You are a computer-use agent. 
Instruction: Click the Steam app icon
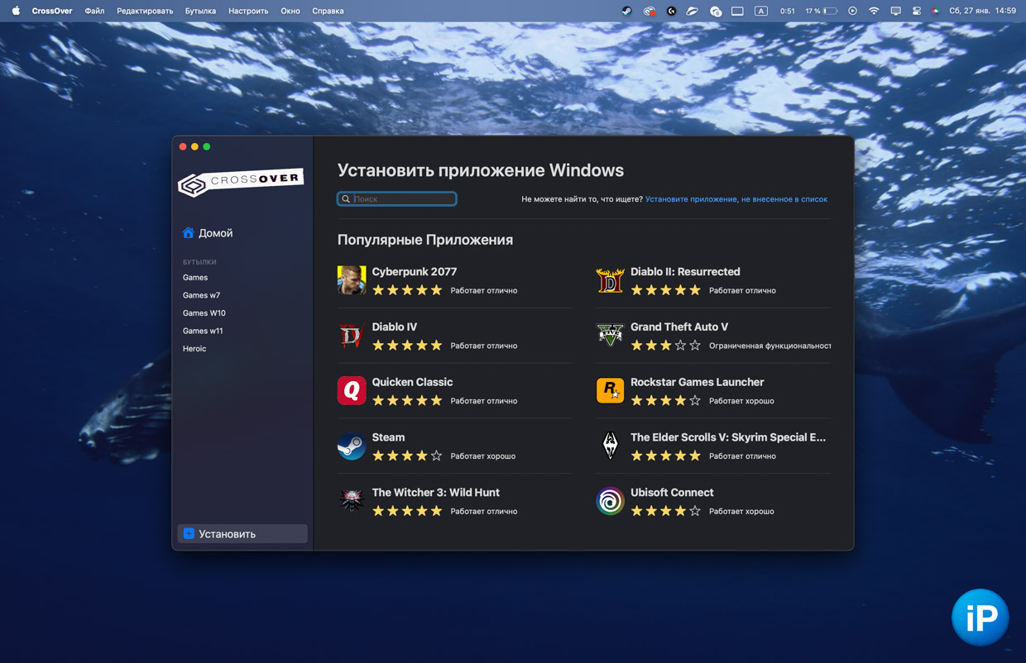352,446
